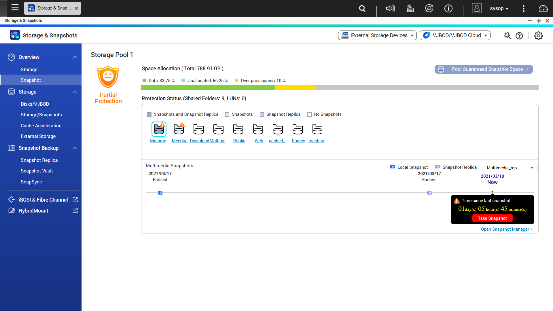Open the dashboard gauge icon
Image resolution: width=553 pixels, height=311 pixels.
(x=543, y=9)
